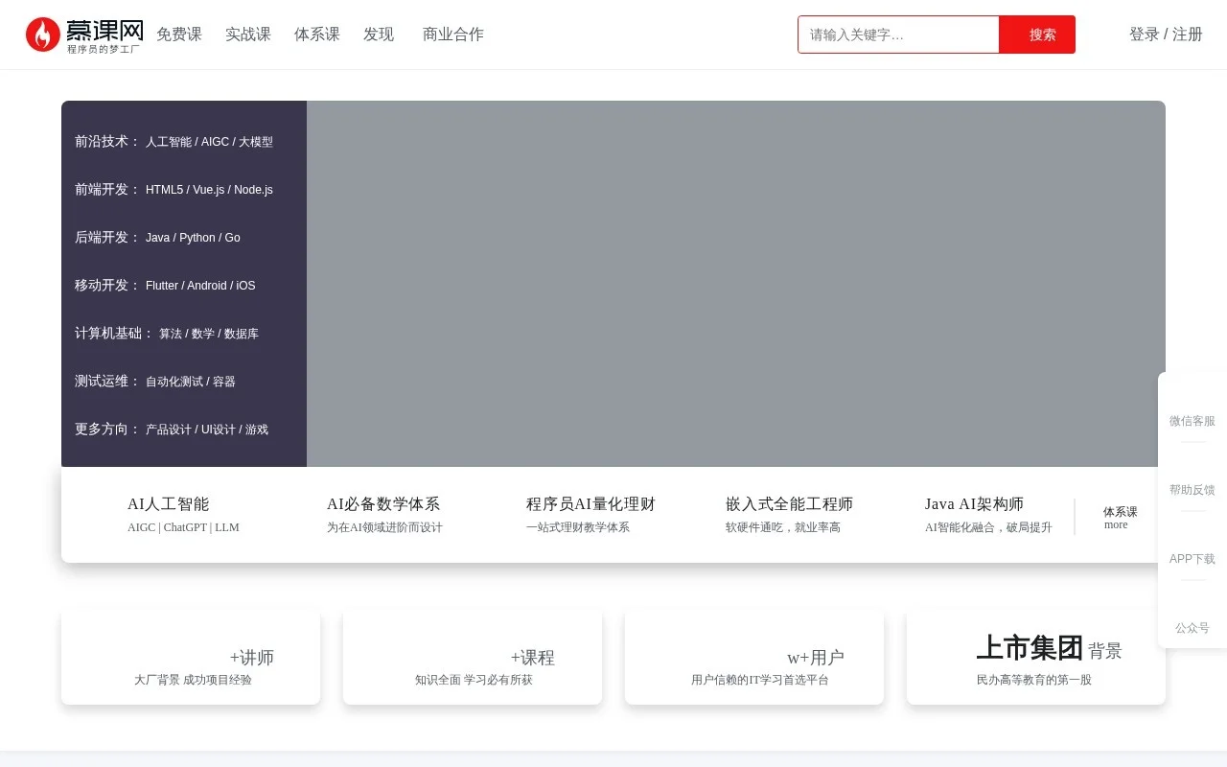This screenshot has height=767, width=1227.
Task: Open the 登录 / 注册 link
Action: click(1165, 35)
